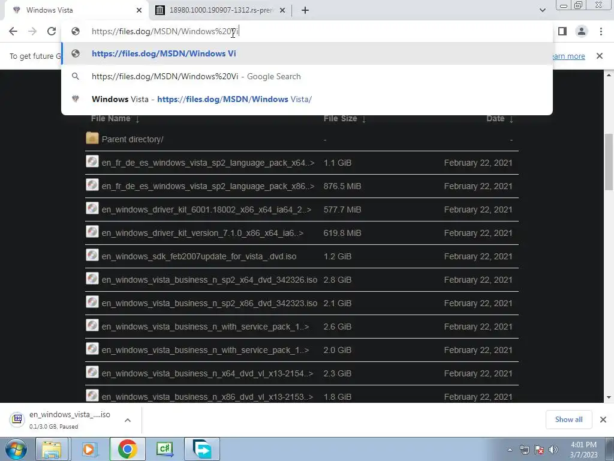Click the browser forward arrow

coord(32,31)
